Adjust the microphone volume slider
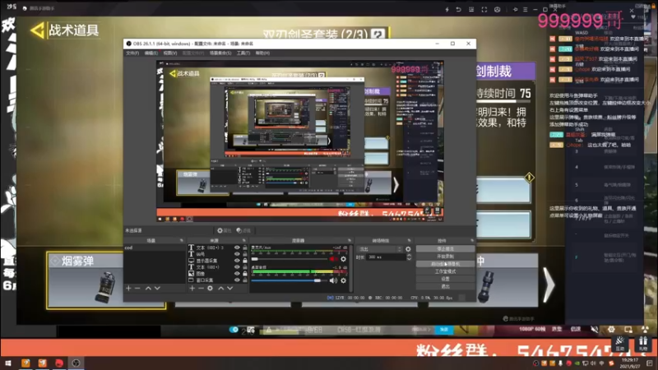658x370 pixels. 290,259
